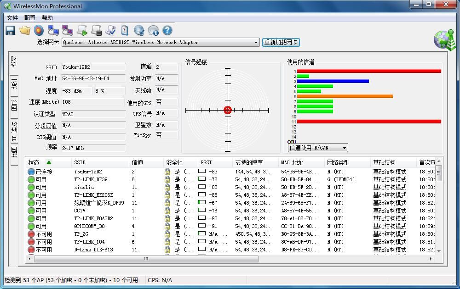The width and height of the screenshot is (460, 289).
Task: Sort the list by the 基础结构 column header
Action: (393, 162)
